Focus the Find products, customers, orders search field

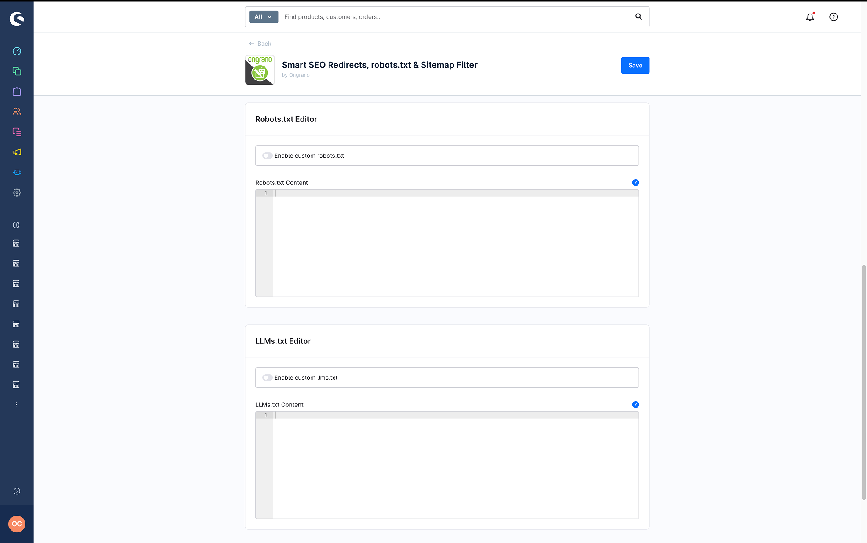tap(456, 17)
